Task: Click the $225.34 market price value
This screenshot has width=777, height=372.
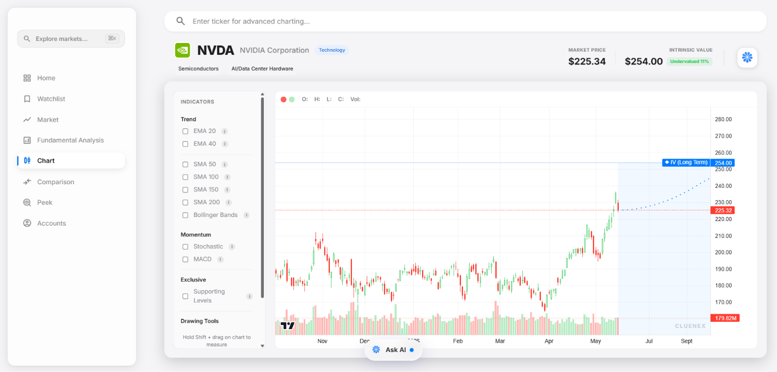Action: pyautogui.click(x=587, y=61)
